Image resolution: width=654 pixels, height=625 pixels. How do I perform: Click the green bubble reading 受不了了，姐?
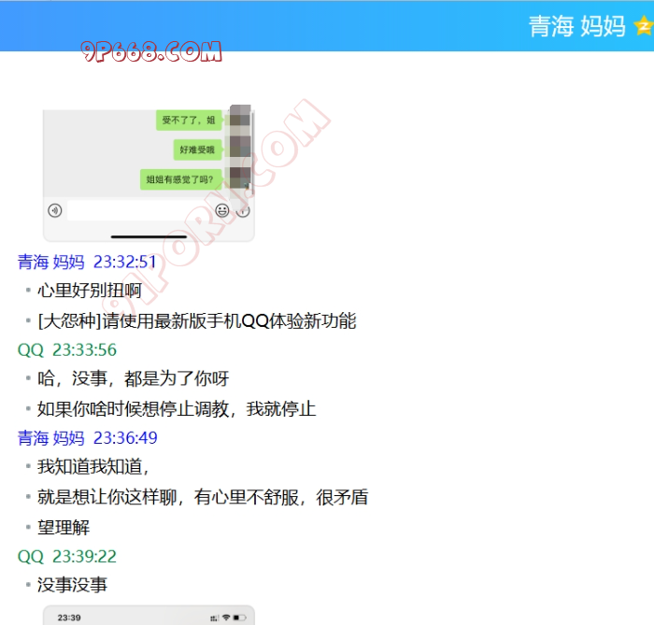click(x=189, y=120)
